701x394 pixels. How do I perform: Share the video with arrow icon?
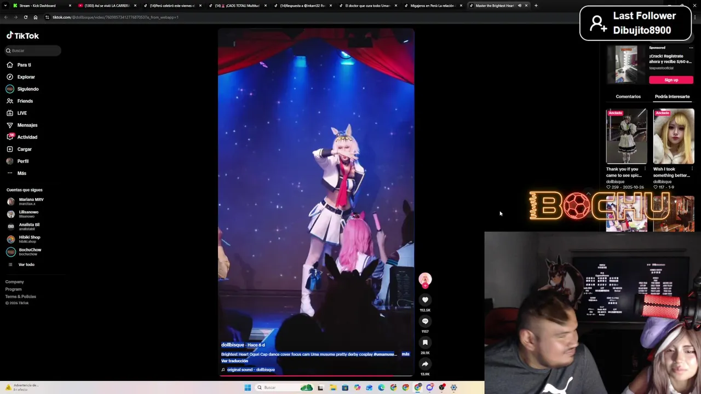tap(425, 364)
